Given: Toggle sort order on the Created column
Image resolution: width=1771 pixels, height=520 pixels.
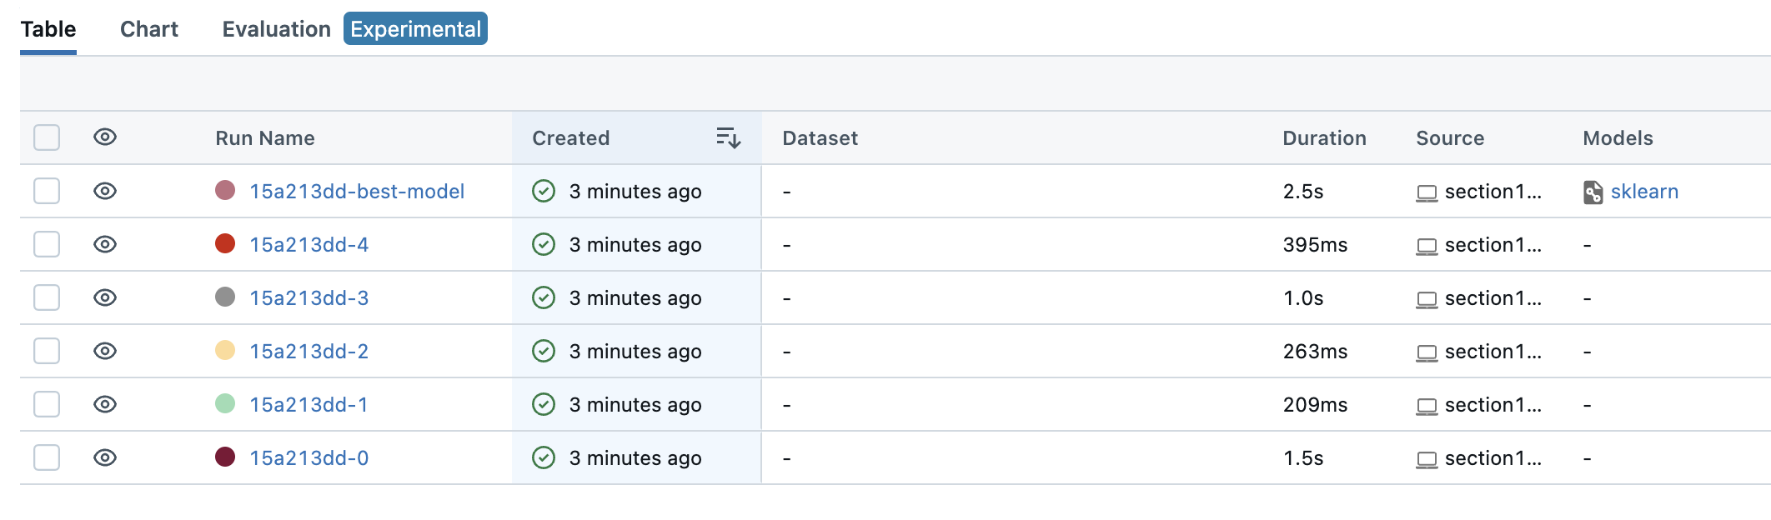Looking at the screenshot, I should 728,138.
